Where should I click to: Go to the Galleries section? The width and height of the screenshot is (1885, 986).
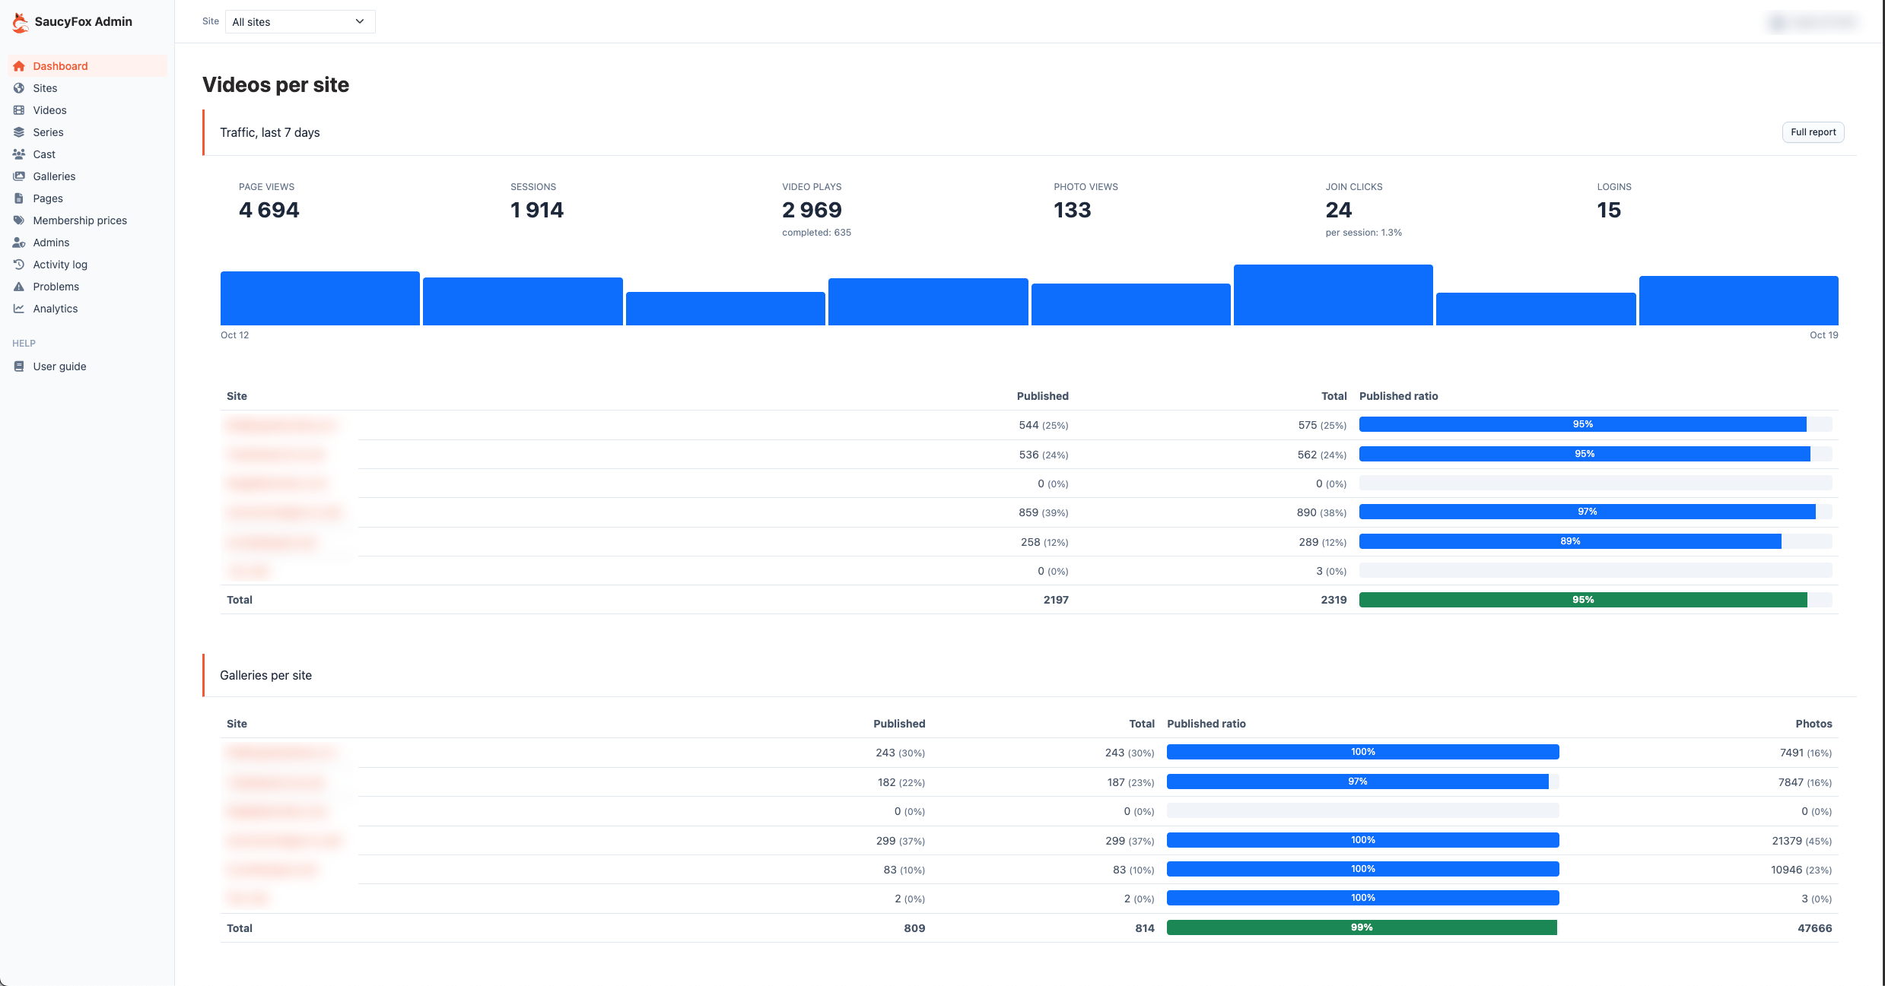pyautogui.click(x=87, y=176)
